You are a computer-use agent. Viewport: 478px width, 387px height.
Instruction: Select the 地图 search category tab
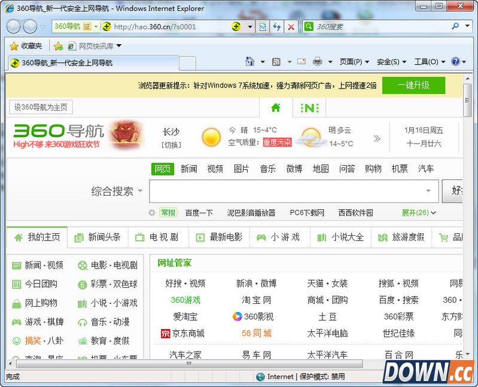pyautogui.click(x=321, y=169)
